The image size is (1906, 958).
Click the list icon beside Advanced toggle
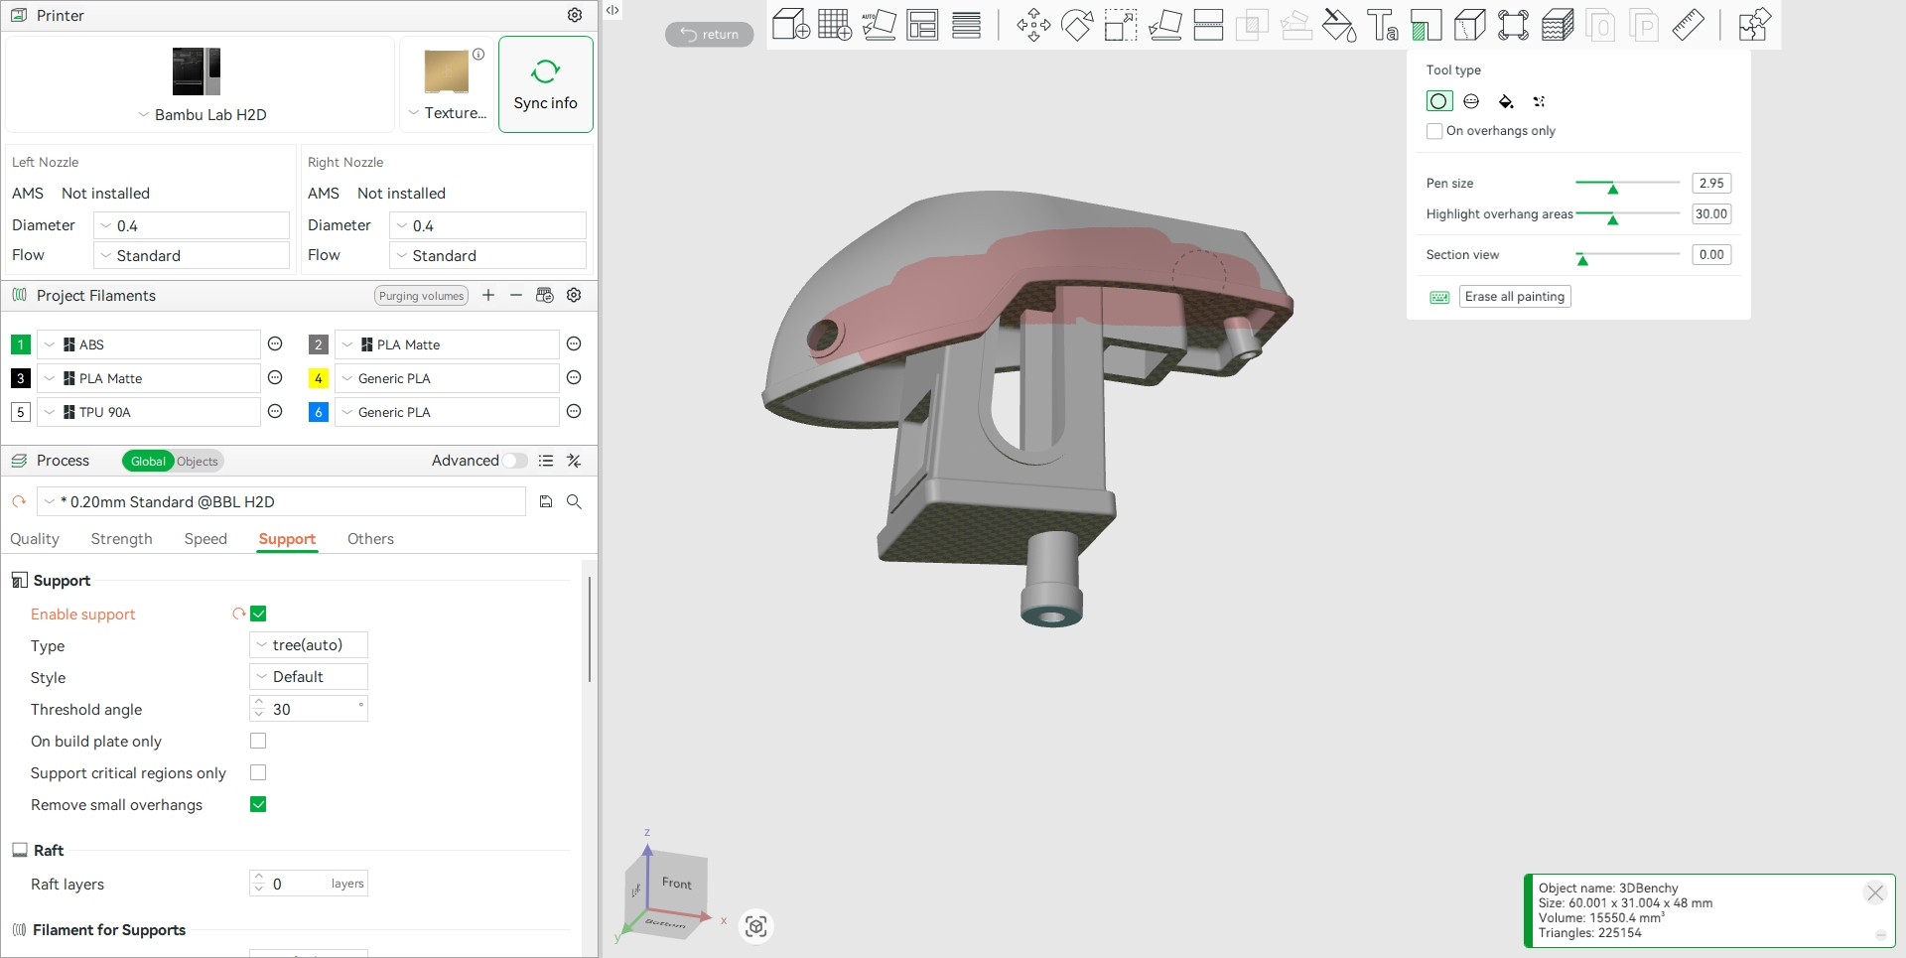(546, 461)
